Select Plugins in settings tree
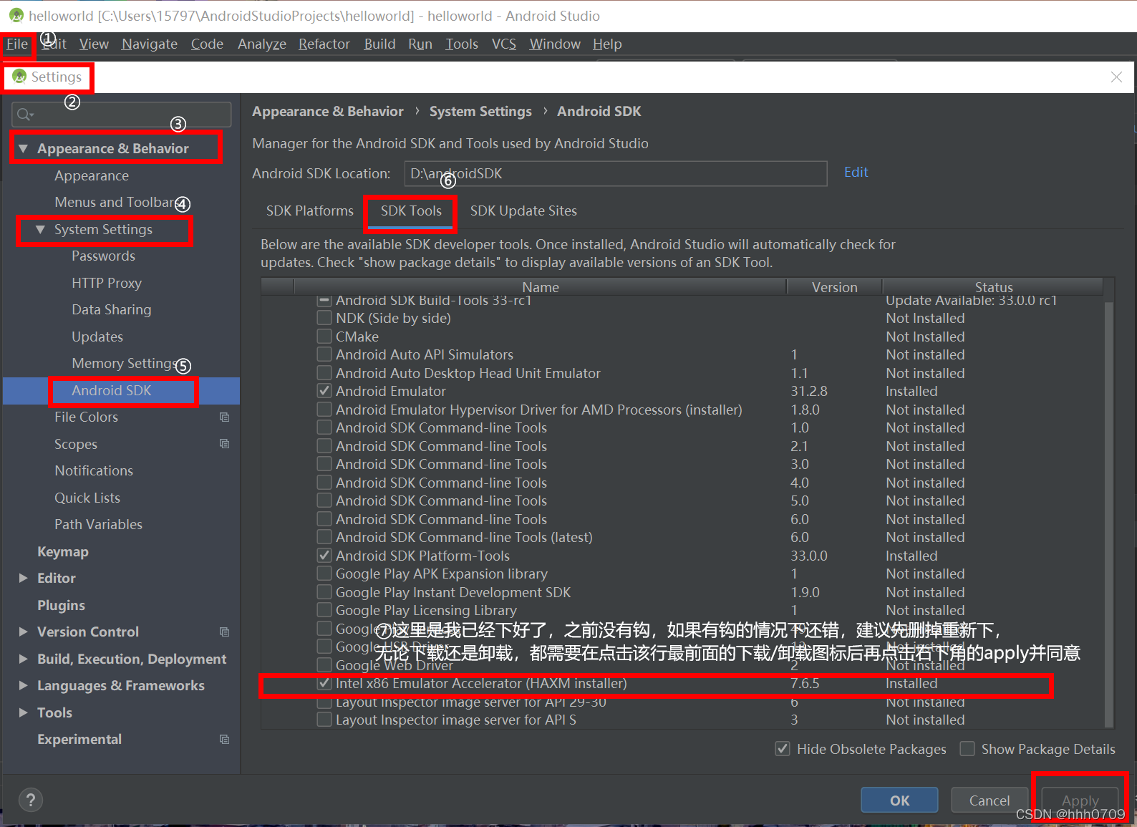 pyautogui.click(x=61, y=605)
